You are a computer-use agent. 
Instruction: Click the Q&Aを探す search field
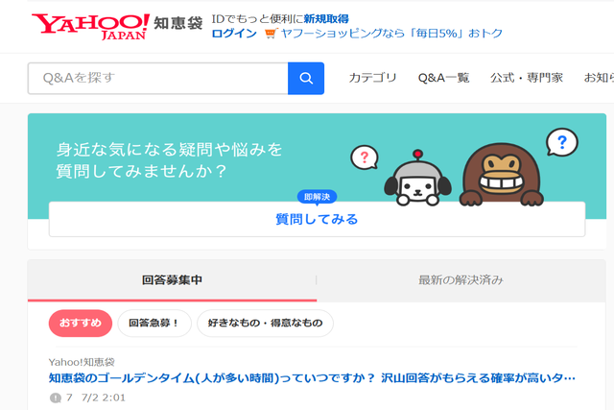(x=158, y=79)
